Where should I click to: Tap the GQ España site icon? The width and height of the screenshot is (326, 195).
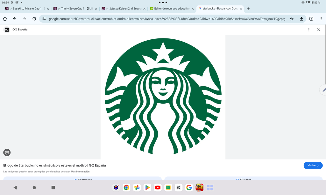tap(7, 30)
